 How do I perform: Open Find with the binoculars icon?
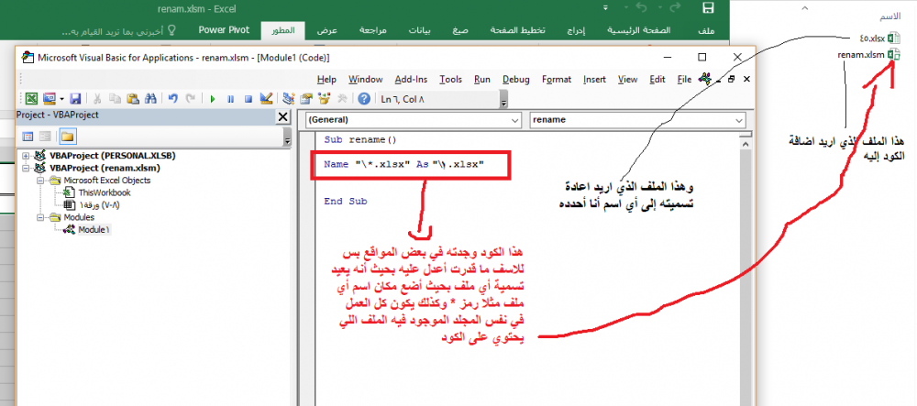pos(150,99)
